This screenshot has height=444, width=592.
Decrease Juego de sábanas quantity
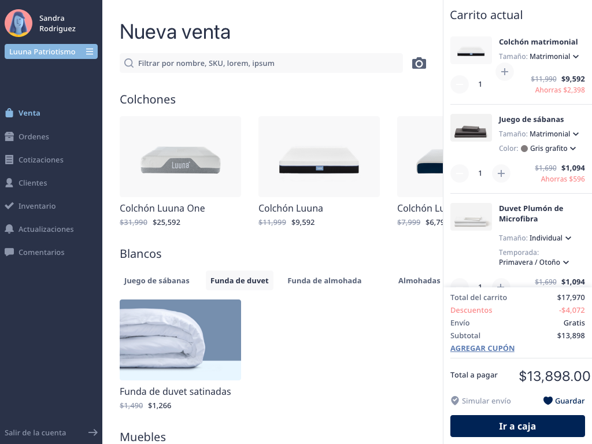pyautogui.click(x=460, y=173)
